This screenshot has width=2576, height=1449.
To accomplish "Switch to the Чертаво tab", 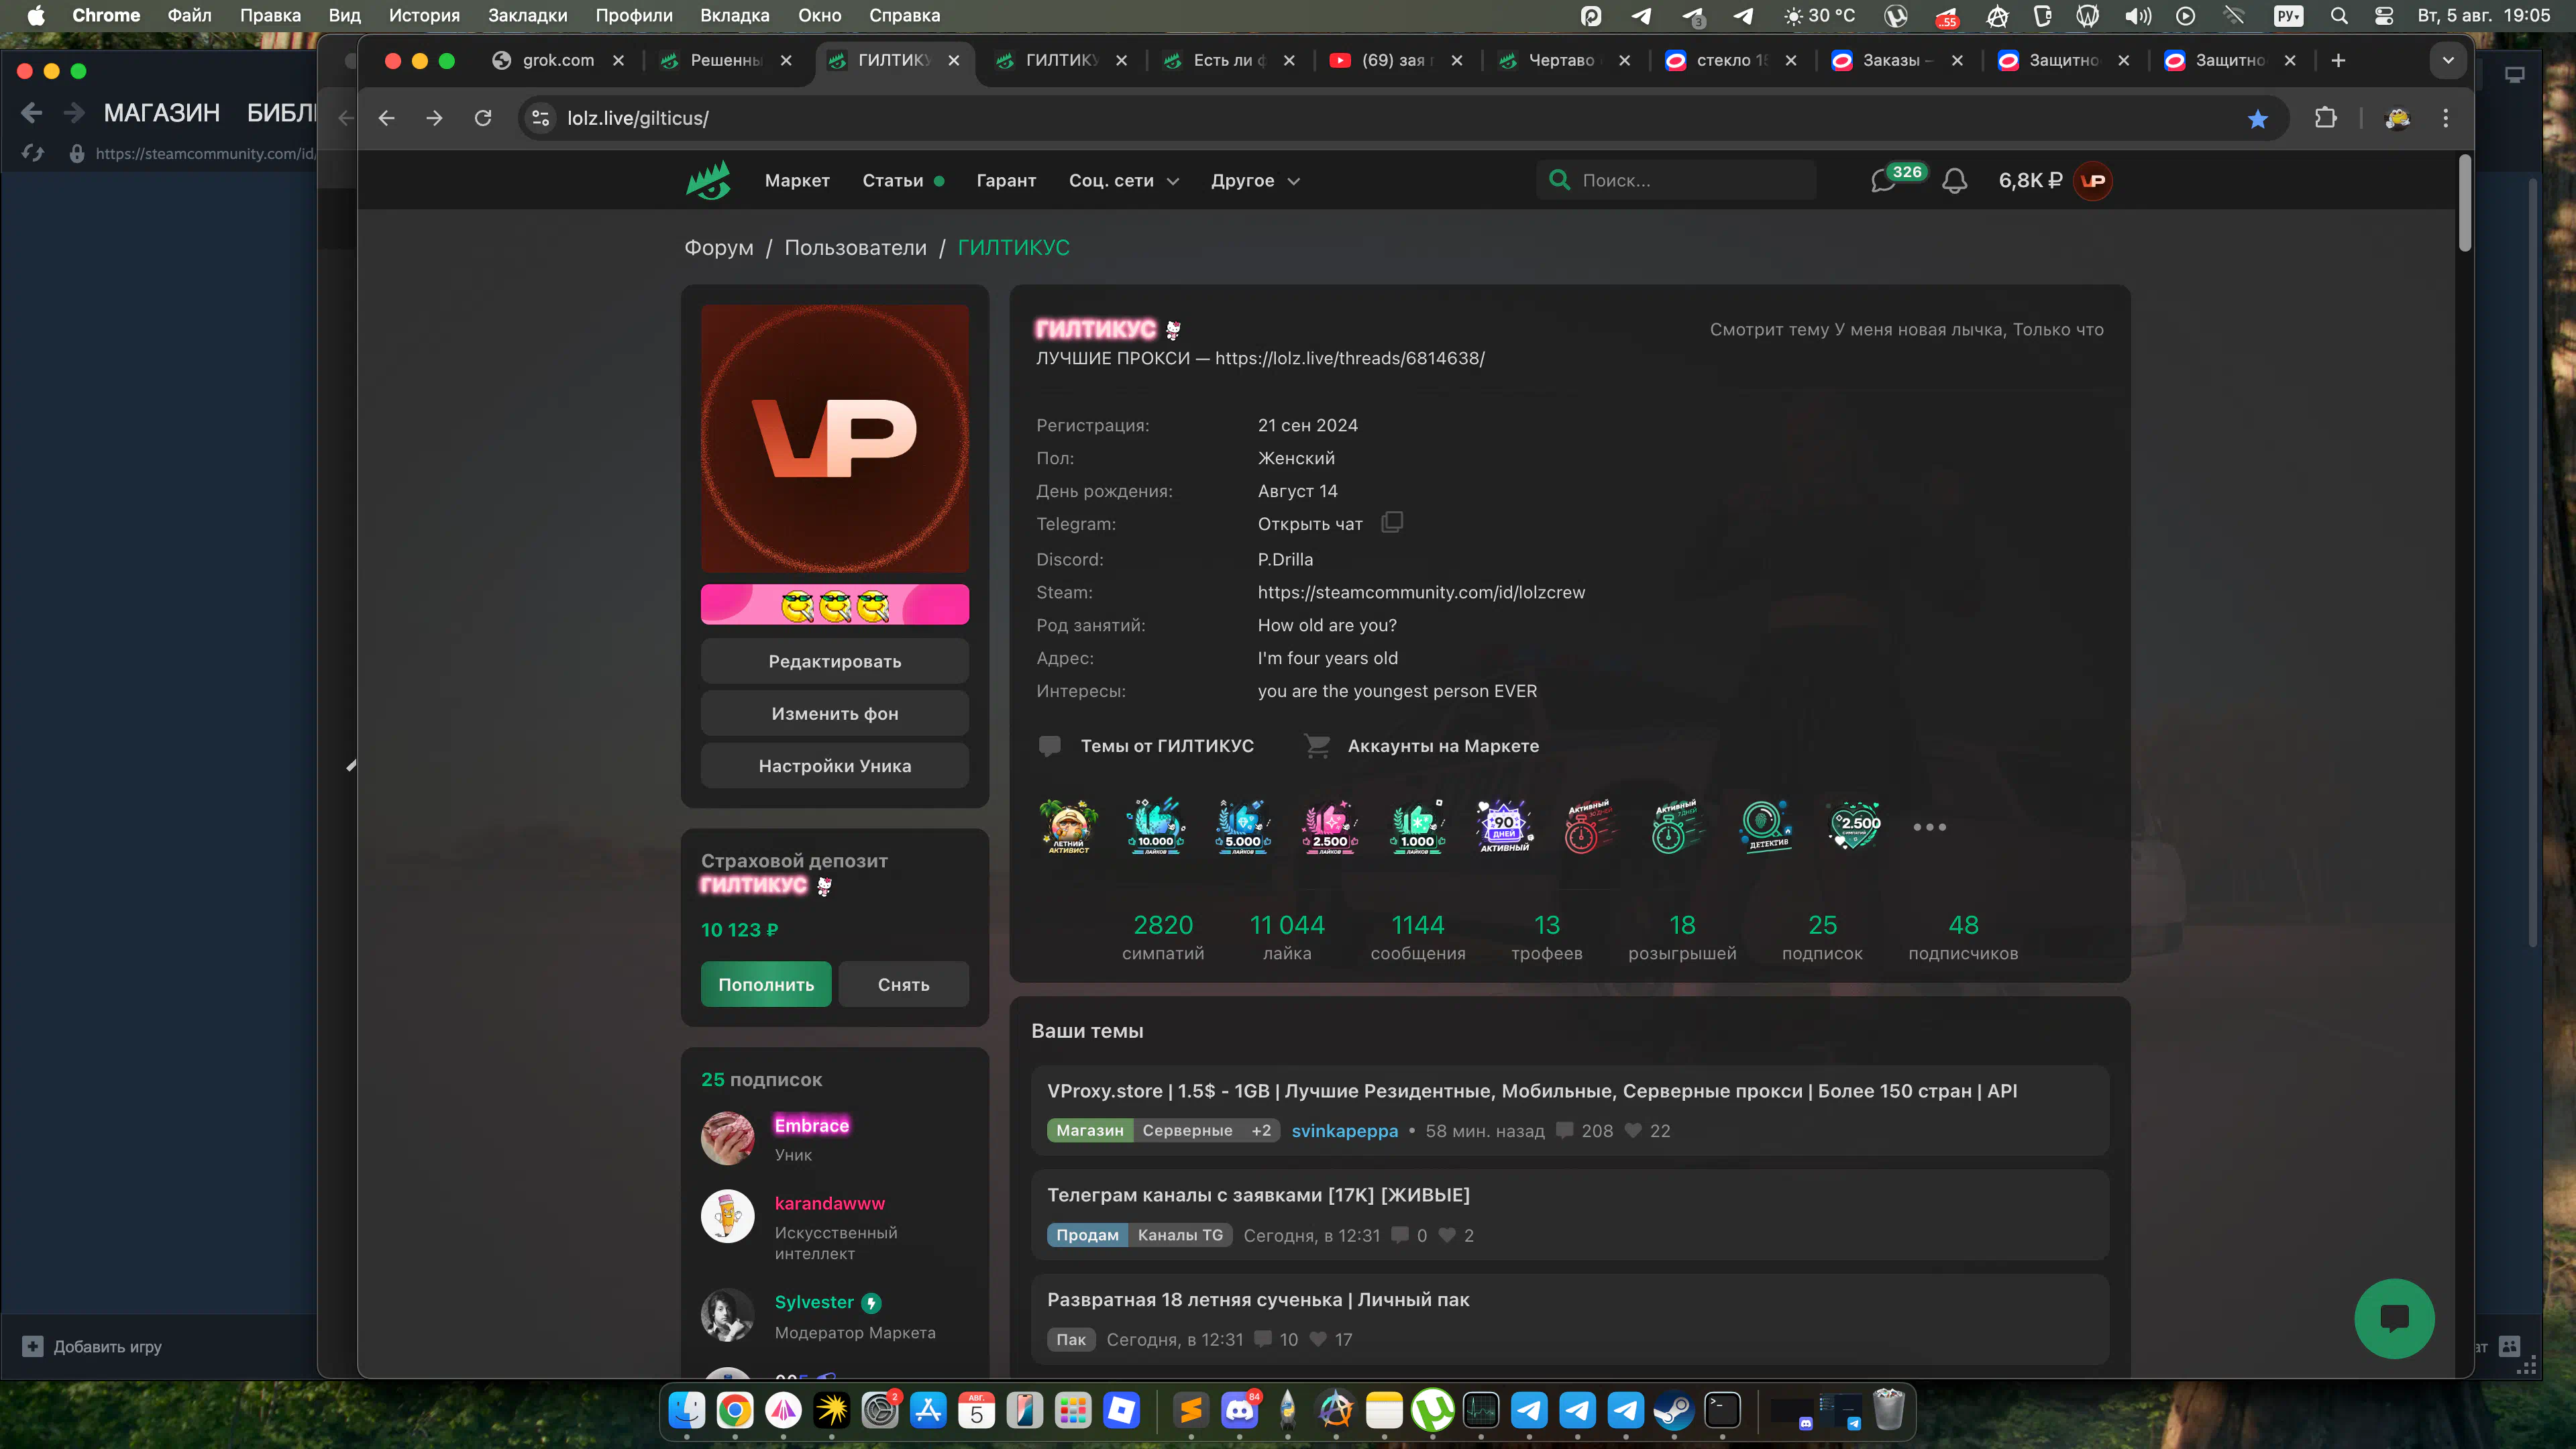I will [1561, 60].
